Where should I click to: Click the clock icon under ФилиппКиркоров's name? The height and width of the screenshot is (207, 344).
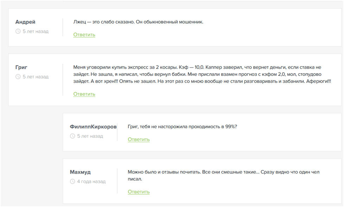point(72,136)
